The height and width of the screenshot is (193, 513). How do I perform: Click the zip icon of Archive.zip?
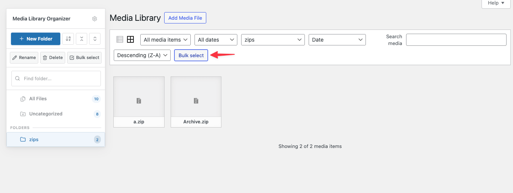(x=196, y=101)
